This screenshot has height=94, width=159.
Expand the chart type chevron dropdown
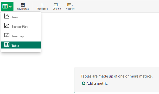point(10,6)
